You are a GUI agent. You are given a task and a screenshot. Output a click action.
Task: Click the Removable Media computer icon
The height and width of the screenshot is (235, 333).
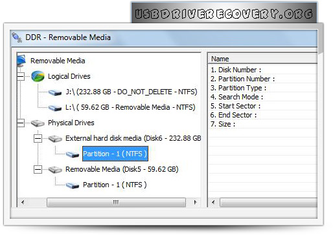[x=21, y=61]
